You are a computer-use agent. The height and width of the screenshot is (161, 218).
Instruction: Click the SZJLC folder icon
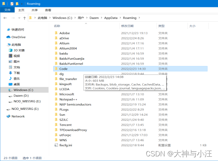[x=56, y=120]
